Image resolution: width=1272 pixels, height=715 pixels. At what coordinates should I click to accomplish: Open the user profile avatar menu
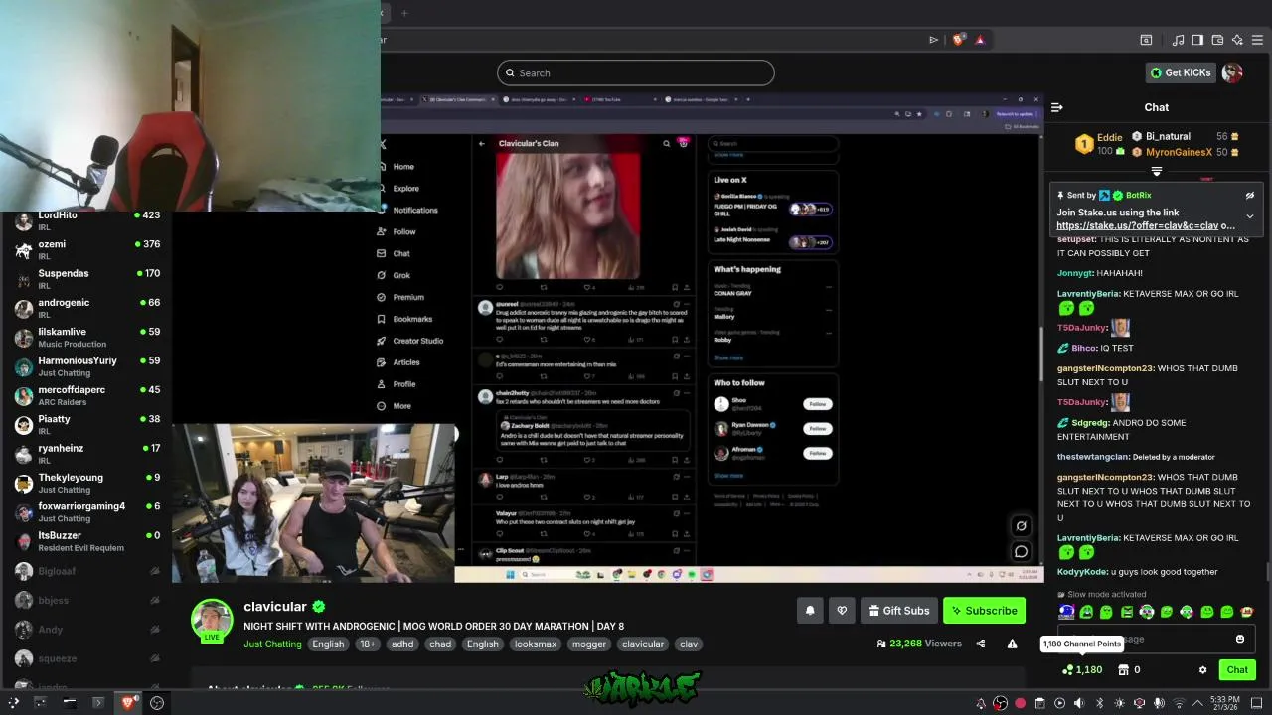point(1232,72)
